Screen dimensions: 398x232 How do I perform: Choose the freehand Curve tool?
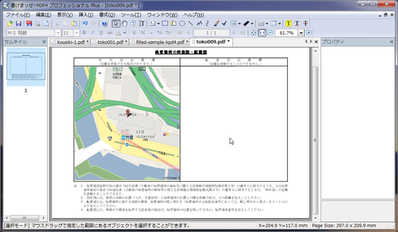click(207, 23)
